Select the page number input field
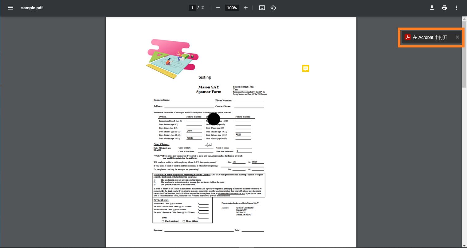The height and width of the screenshot is (248, 467). tap(192, 8)
